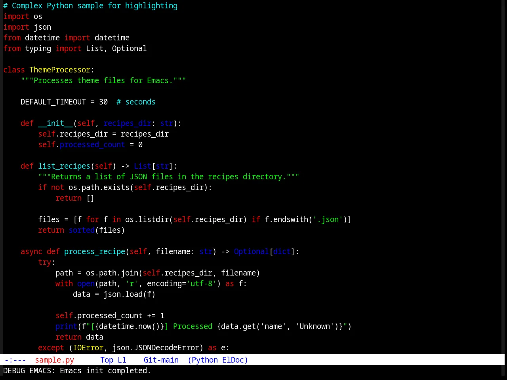The image size is (507, 380).
Task: Click the 'import json' line
Action: [x=27, y=27]
